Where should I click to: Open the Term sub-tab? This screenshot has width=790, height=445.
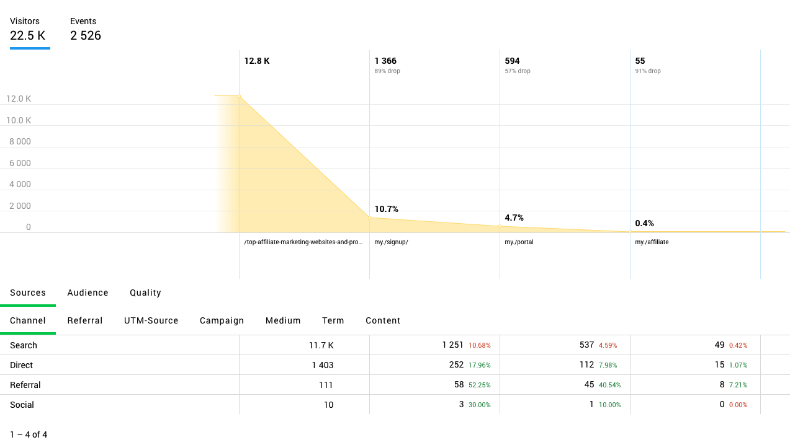(x=333, y=320)
